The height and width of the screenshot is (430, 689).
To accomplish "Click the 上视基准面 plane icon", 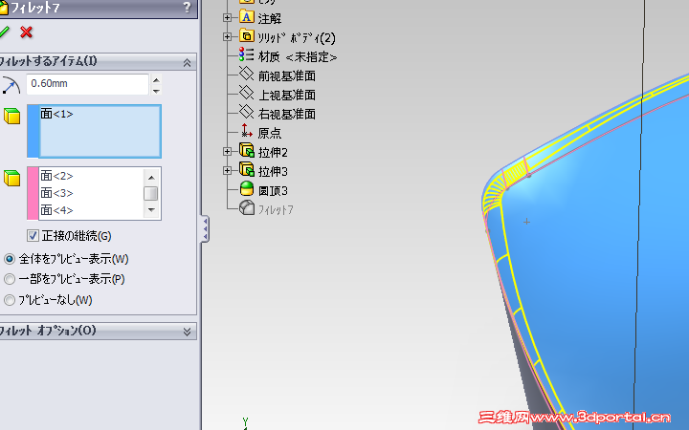I will (x=247, y=93).
